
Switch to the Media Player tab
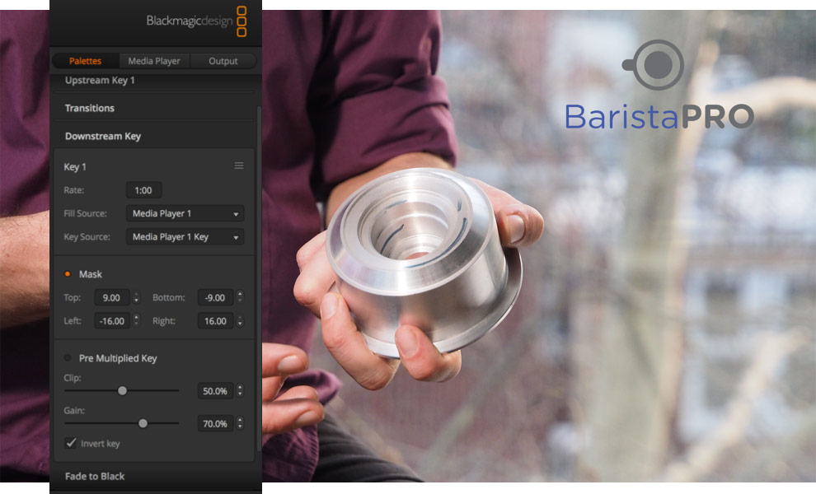tap(153, 60)
